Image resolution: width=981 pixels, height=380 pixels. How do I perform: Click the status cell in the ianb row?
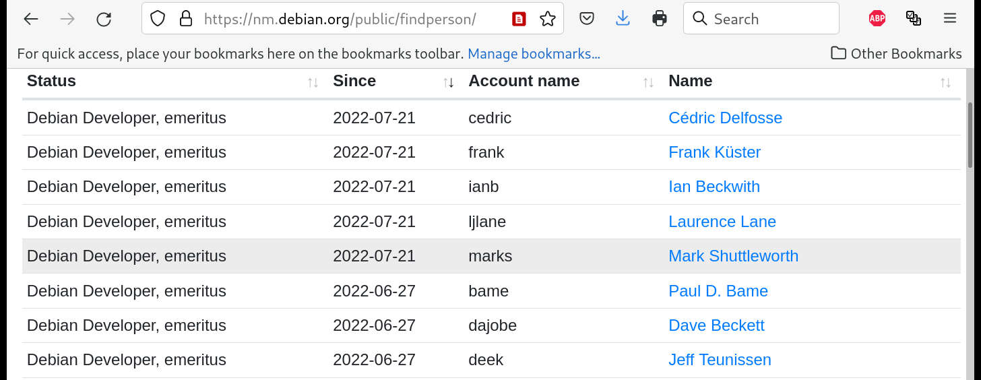(x=127, y=187)
